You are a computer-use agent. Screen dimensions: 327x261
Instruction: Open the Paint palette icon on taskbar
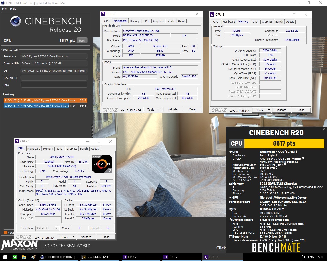(x=33, y=257)
